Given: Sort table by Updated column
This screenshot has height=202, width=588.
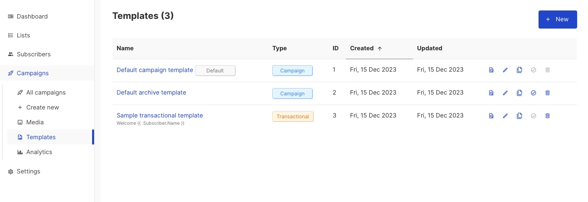Looking at the screenshot, I should point(430,48).
